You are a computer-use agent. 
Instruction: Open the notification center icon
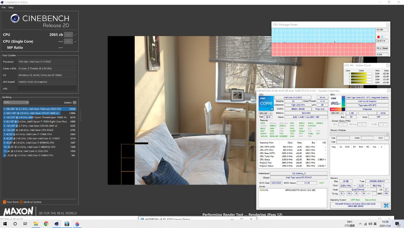[x=397, y=224]
